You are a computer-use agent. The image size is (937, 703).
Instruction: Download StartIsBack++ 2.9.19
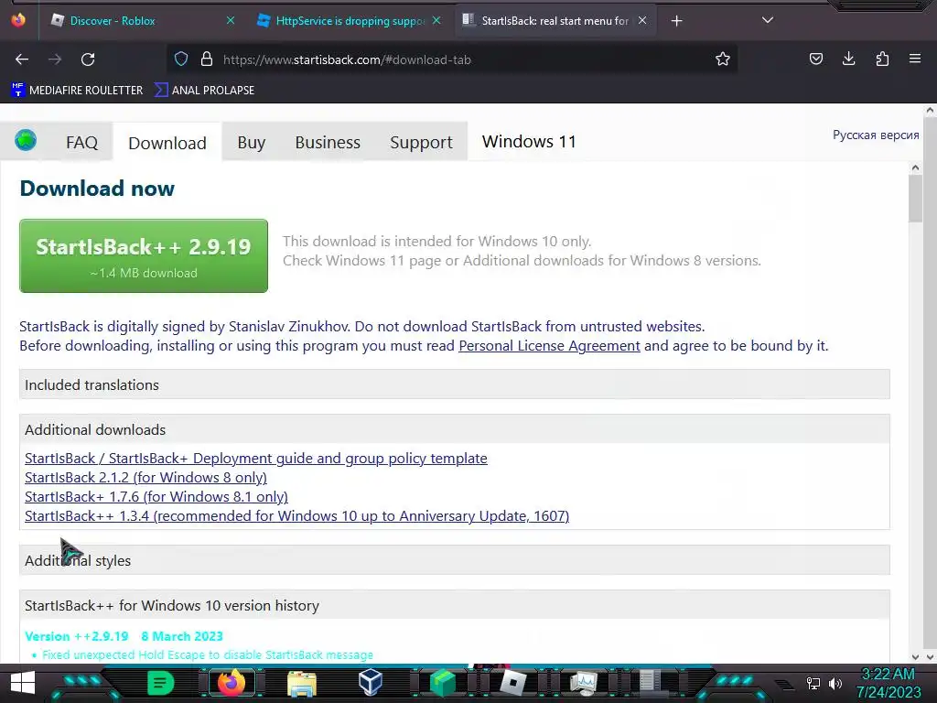[x=144, y=256]
